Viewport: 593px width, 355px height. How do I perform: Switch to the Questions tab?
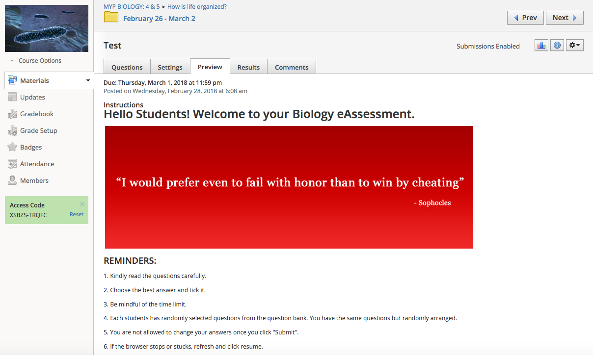(x=127, y=67)
